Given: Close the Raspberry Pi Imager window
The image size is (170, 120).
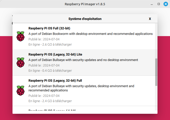Looking at the screenshot, I should click(166, 4).
